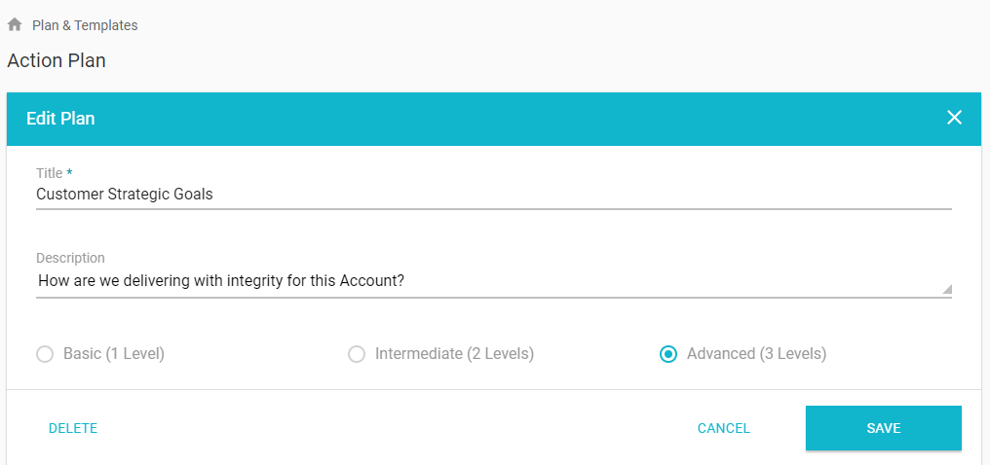Select the Basic radio button circle
This screenshot has width=990, height=465.
tap(45, 354)
